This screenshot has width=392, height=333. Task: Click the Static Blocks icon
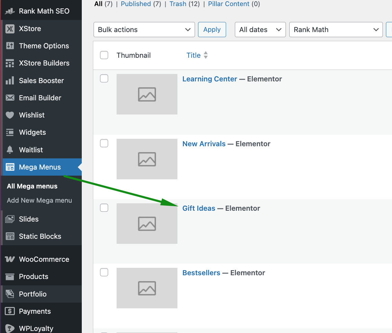[10, 236]
